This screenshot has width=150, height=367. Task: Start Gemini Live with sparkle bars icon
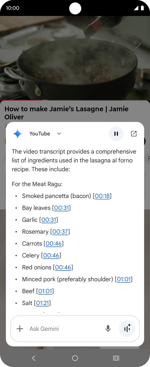(127, 328)
